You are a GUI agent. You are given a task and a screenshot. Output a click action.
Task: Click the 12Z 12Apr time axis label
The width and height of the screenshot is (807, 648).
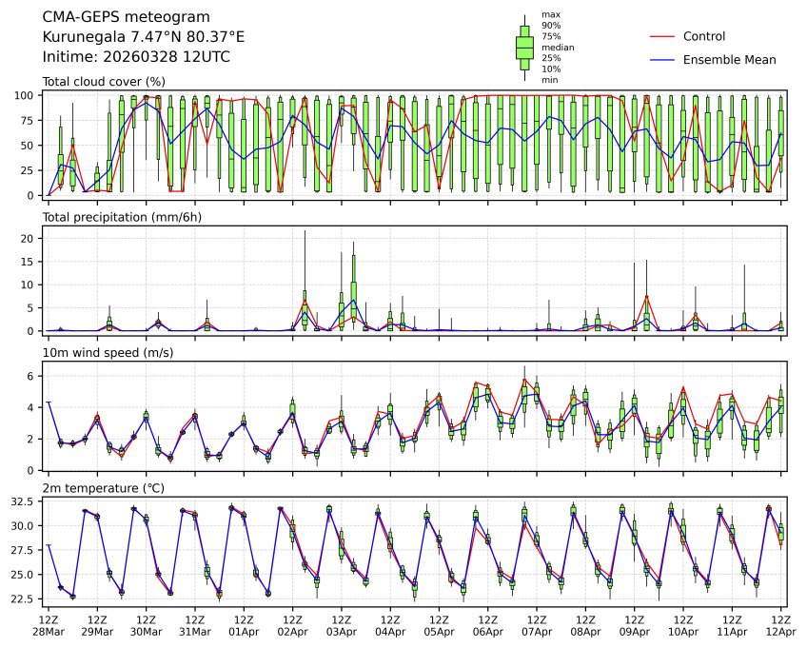point(781,625)
